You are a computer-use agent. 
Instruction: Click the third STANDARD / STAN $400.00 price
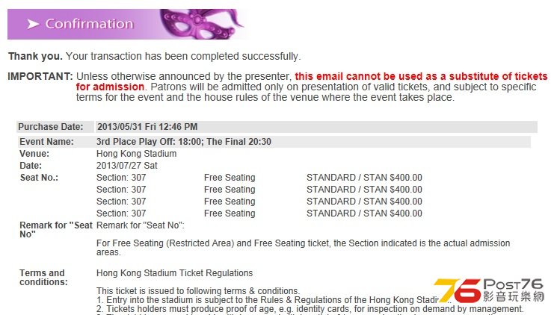click(x=364, y=201)
